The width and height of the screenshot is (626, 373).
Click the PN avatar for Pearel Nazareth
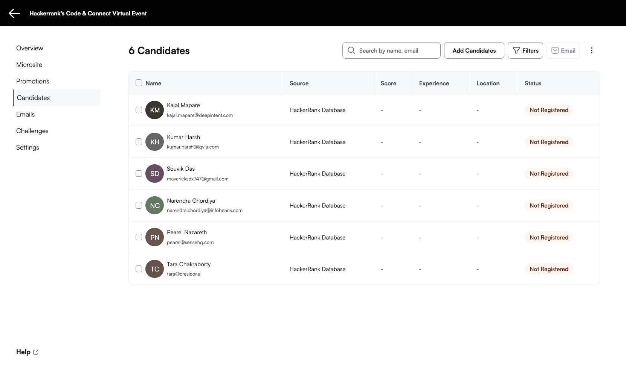[x=154, y=237]
